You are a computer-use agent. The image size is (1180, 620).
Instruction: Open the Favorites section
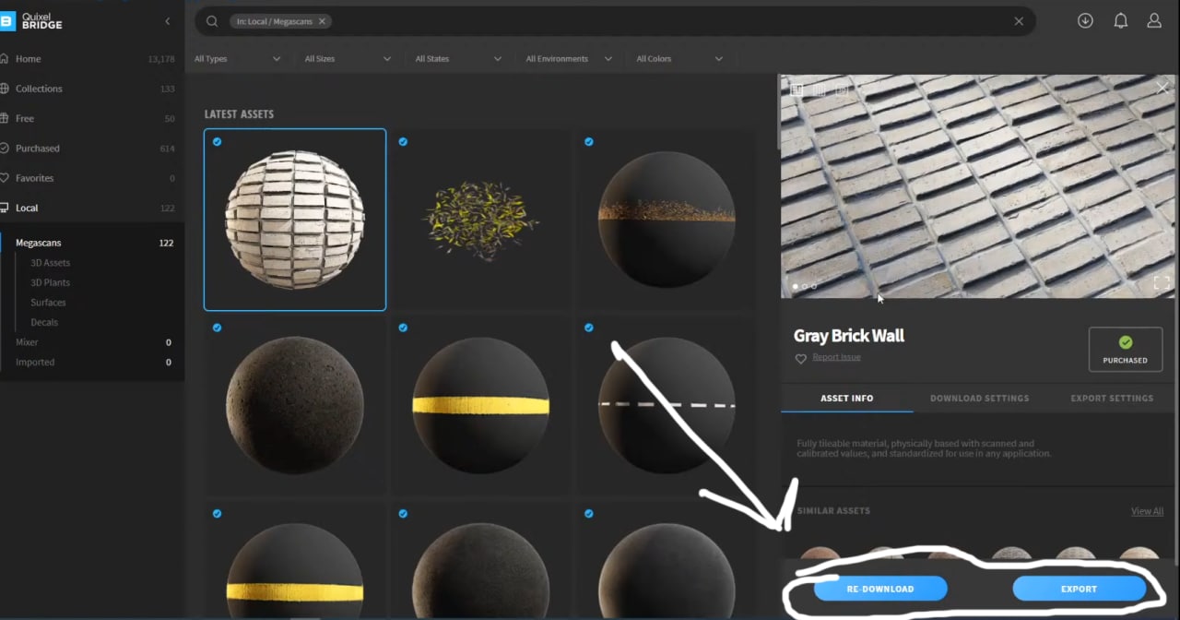click(x=88, y=178)
